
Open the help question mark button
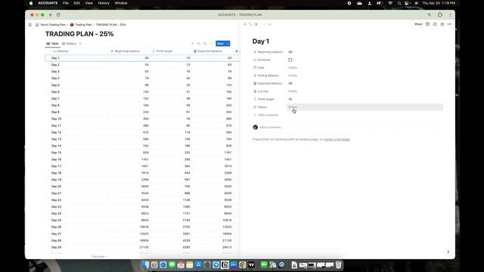point(448,252)
